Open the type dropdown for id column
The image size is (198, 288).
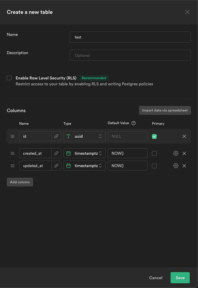coord(84,136)
